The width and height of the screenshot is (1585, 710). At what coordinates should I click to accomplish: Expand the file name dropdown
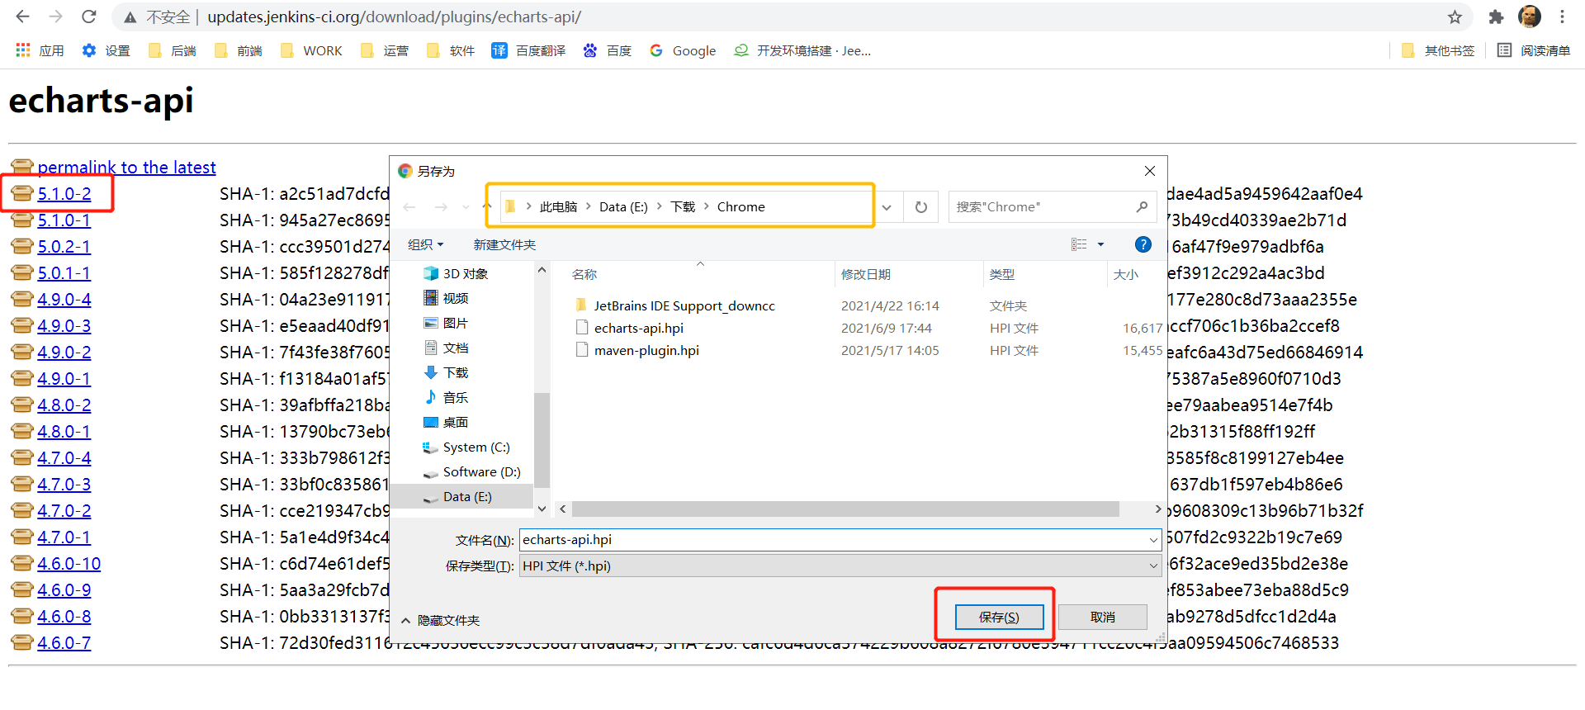(x=1152, y=540)
